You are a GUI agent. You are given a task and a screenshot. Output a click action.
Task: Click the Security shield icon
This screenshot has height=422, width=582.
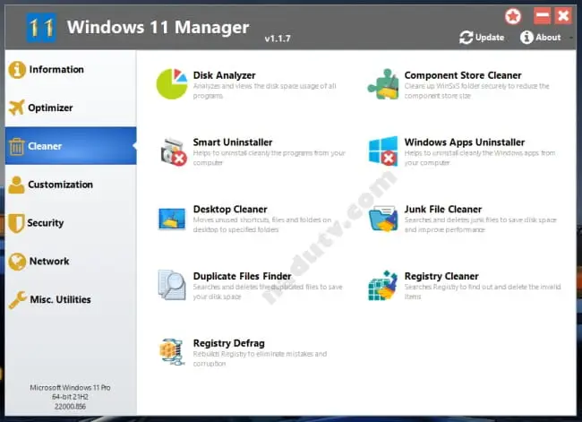click(x=16, y=223)
